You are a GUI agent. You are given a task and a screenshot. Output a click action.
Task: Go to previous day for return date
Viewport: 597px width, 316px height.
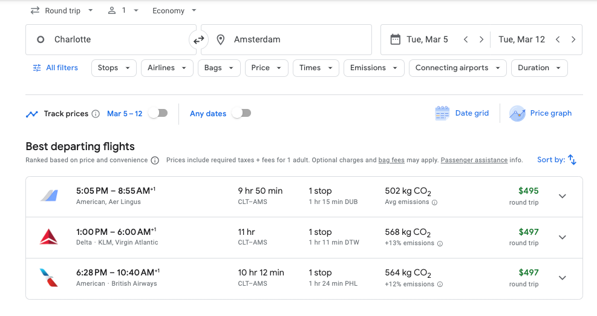(x=558, y=40)
